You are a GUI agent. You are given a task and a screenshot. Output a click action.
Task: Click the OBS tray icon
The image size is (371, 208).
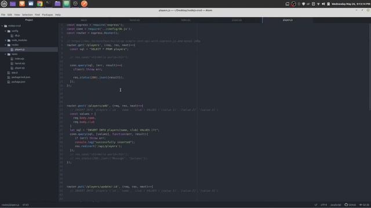point(293,4)
